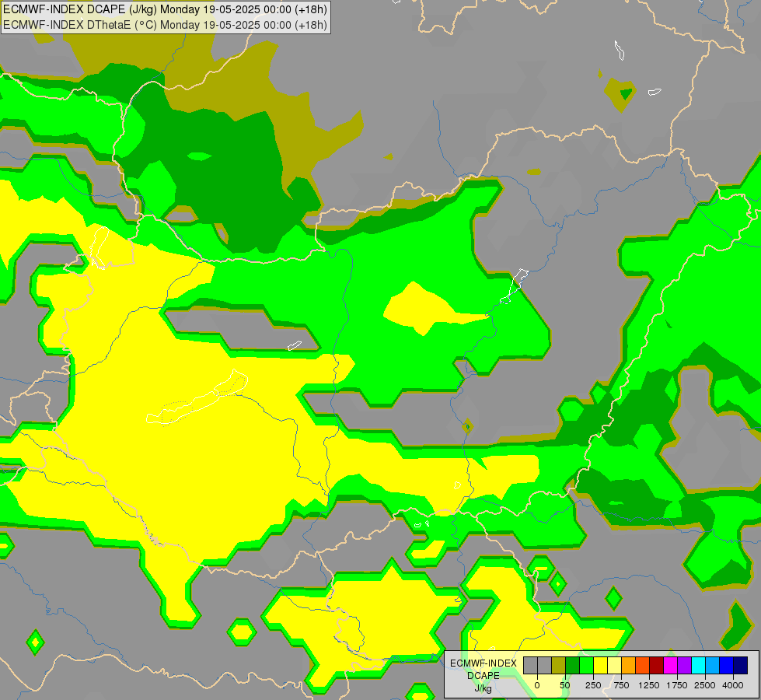This screenshot has width=761, height=700.
Task: Select the dark green legend swatch
Action: (x=573, y=665)
